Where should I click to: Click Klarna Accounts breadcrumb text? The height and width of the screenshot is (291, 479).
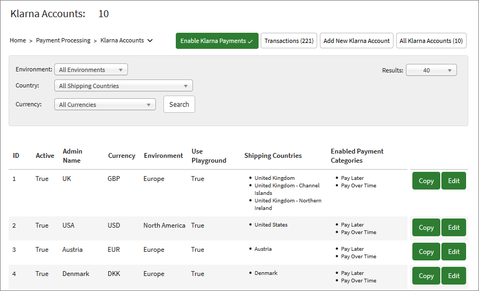pos(122,40)
